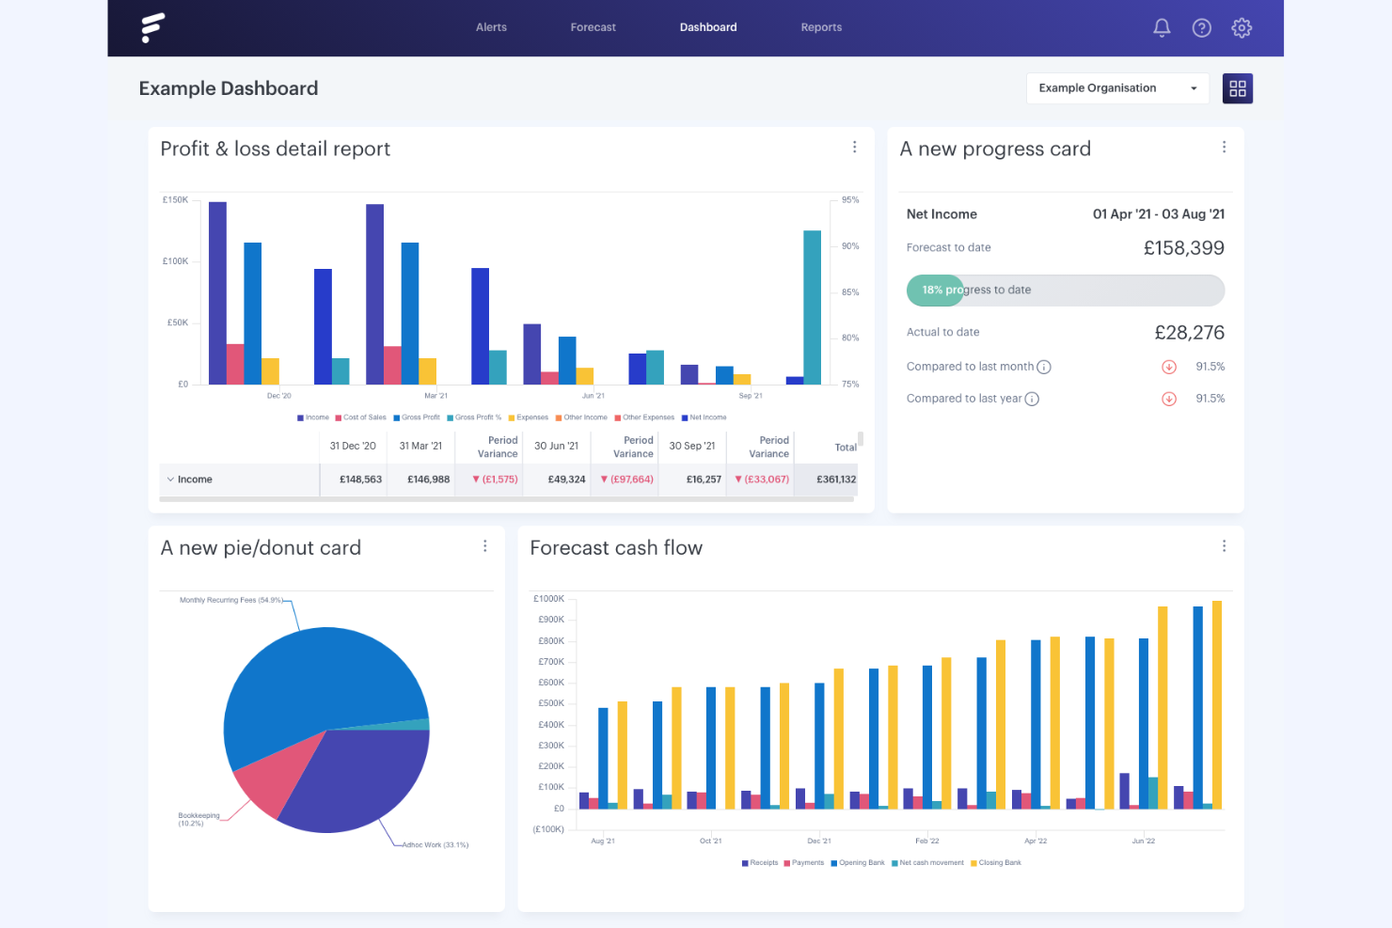Collapse the Income row in the table
Screen dimensions: 1392x928
click(x=171, y=480)
